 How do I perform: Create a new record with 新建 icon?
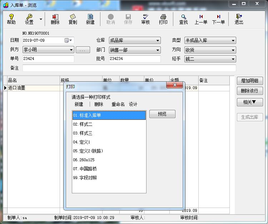(90, 19)
